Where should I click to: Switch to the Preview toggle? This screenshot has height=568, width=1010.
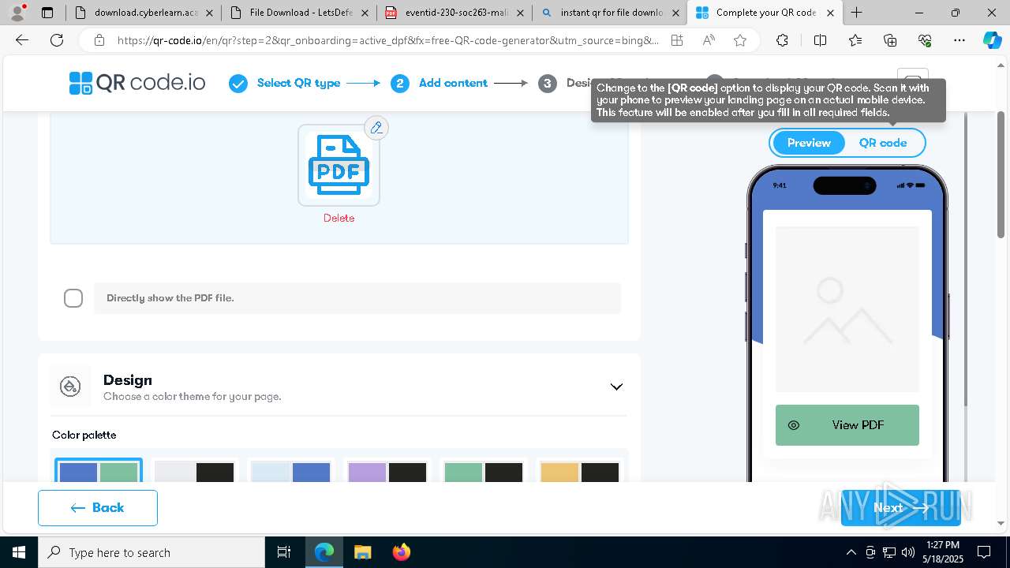pyautogui.click(x=809, y=143)
